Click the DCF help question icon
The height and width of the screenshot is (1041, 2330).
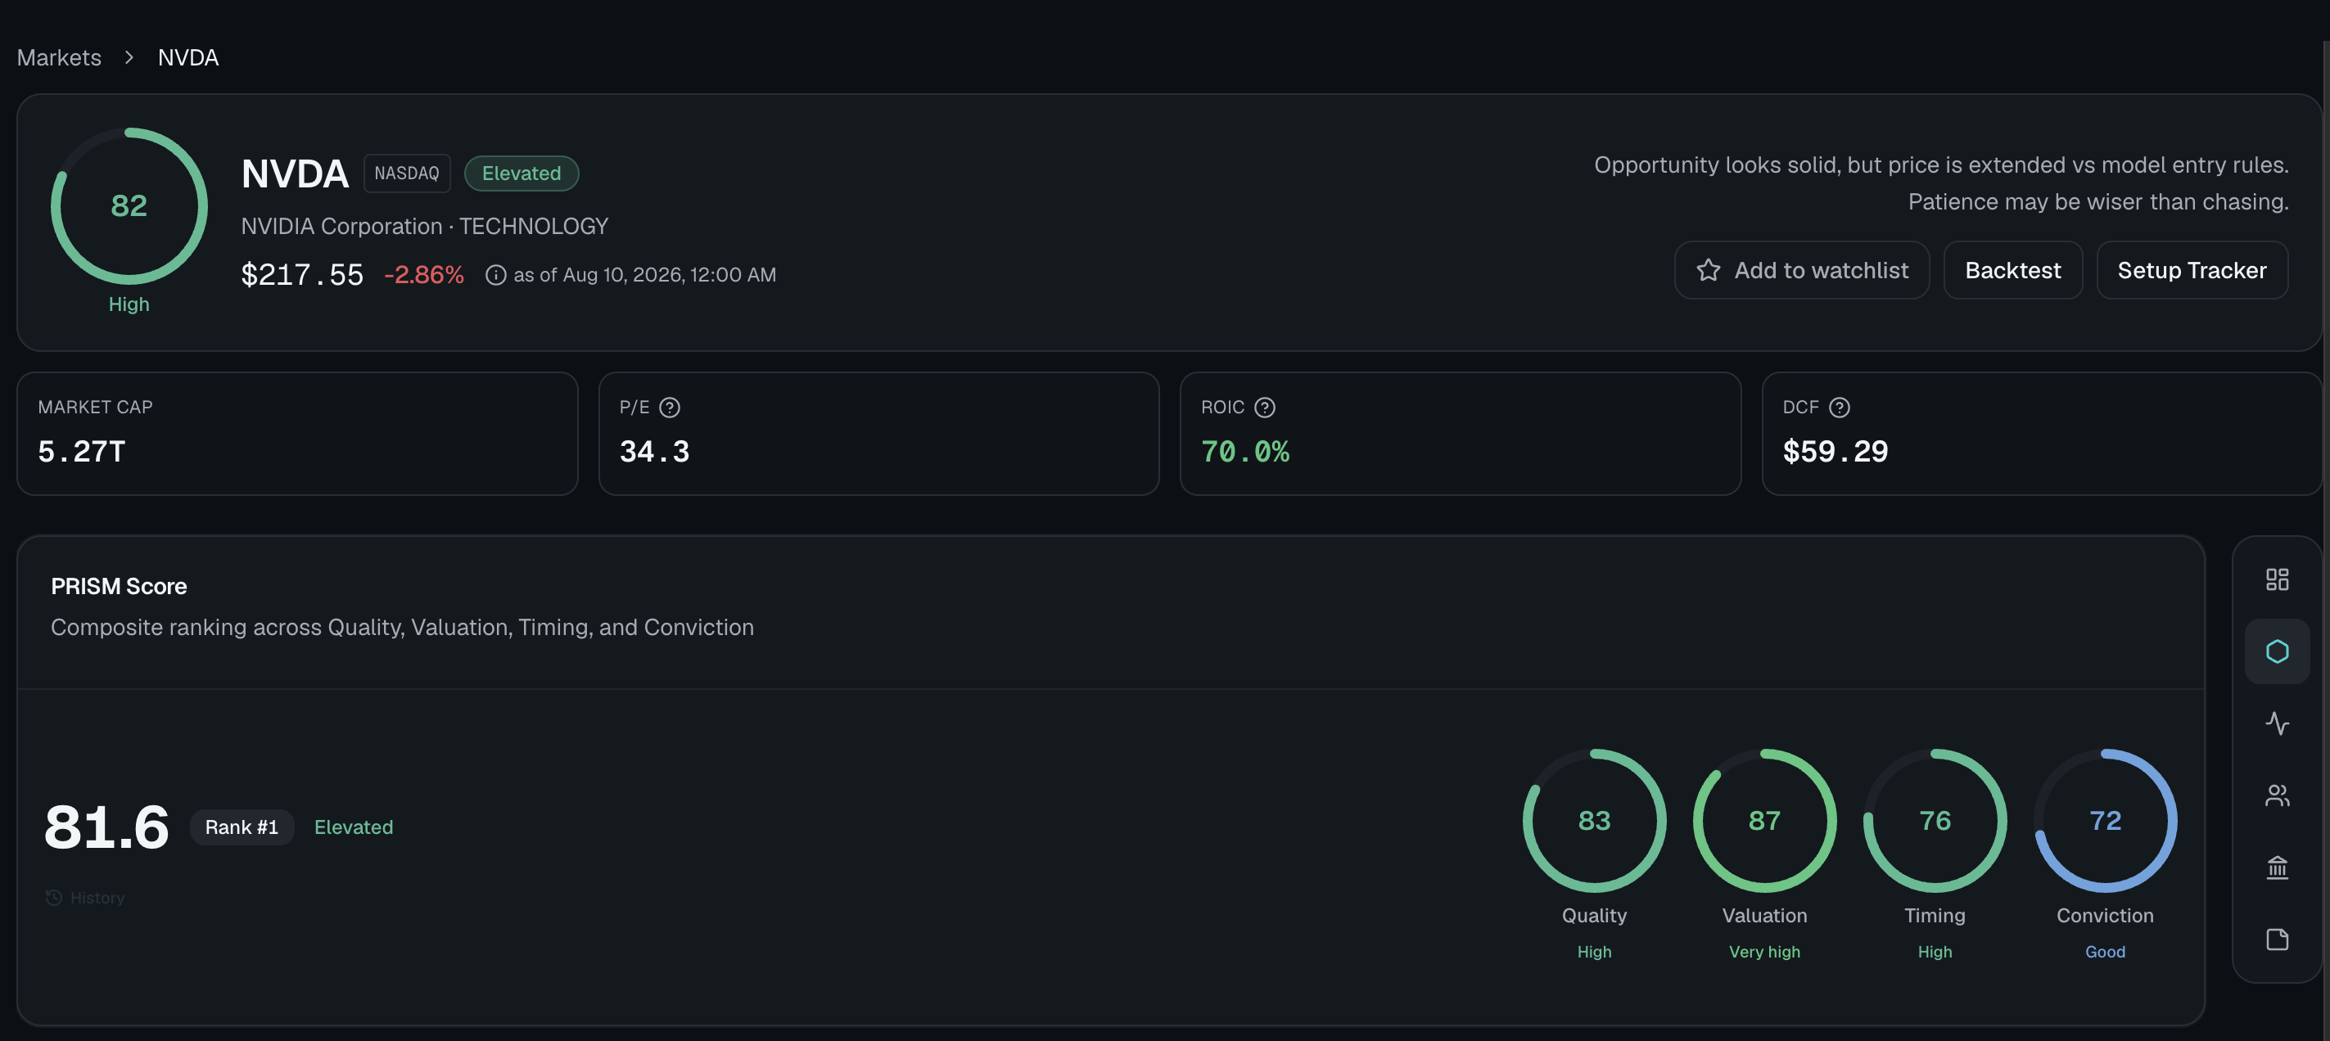click(1839, 407)
